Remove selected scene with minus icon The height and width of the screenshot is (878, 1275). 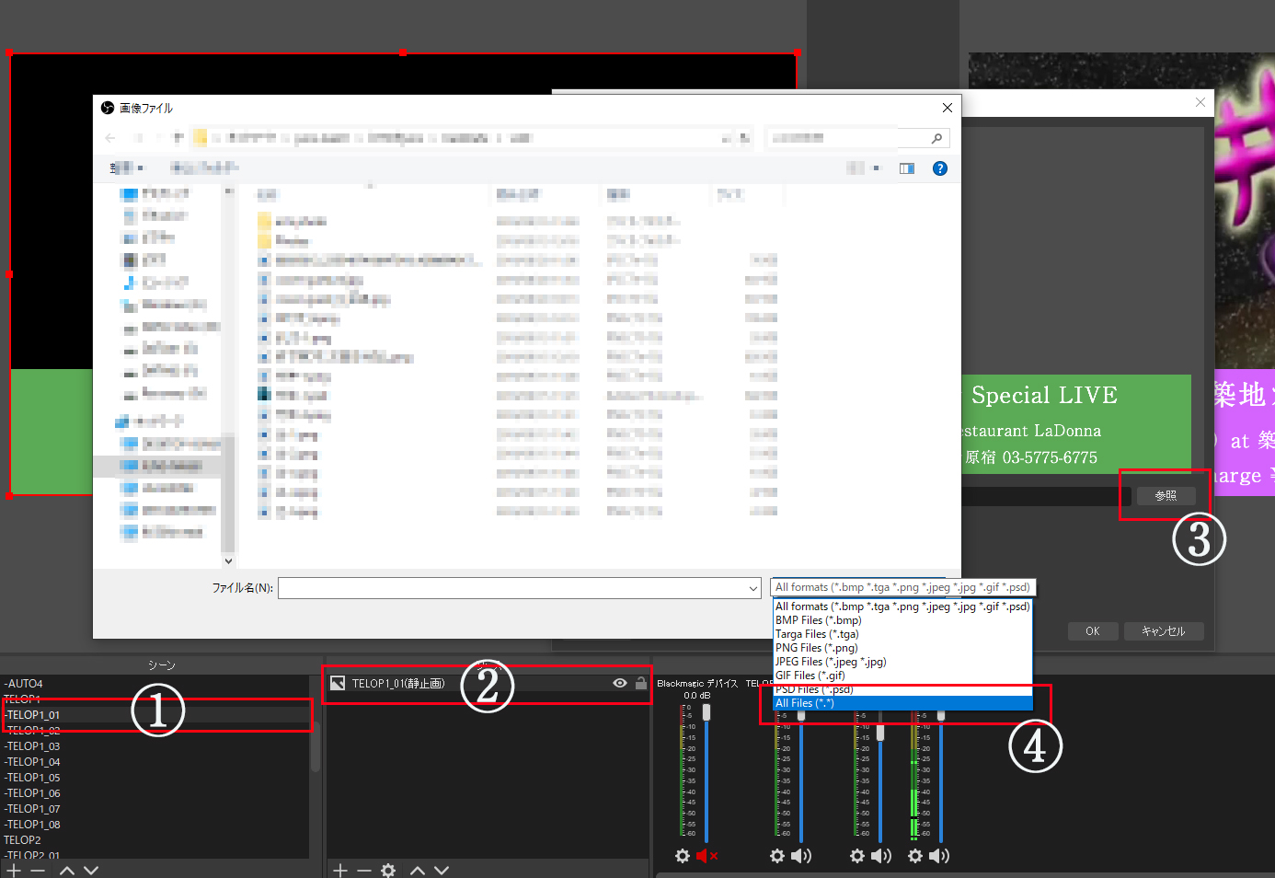click(38, 870)
